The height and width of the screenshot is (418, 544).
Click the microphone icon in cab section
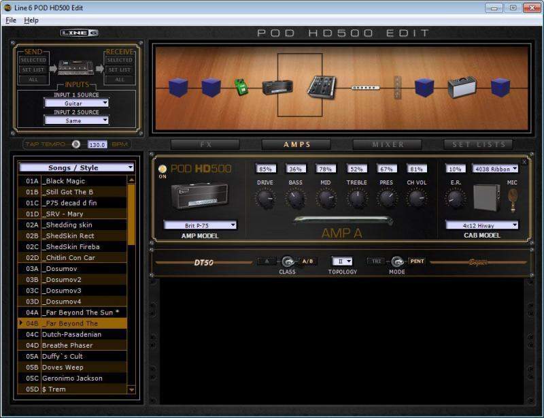513,199
